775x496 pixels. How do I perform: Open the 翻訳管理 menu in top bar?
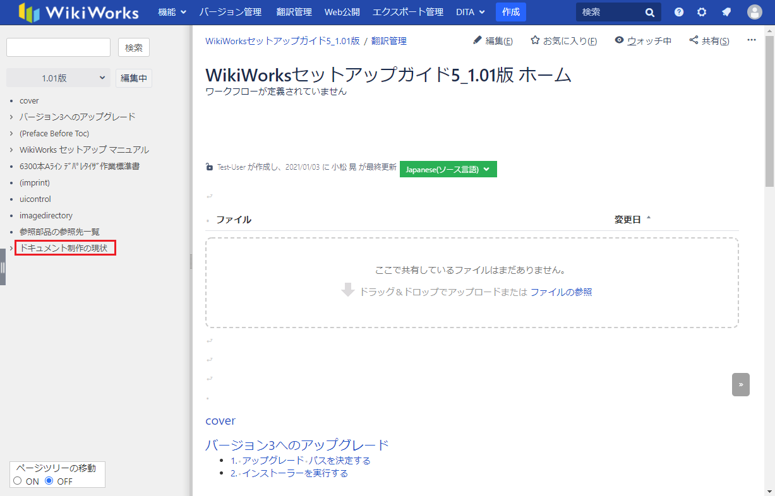tap(294, 12)
